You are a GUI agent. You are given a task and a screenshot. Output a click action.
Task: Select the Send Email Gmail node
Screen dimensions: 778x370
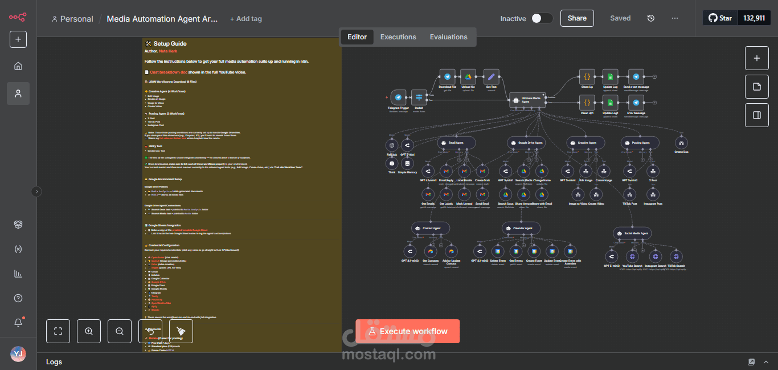(482, 194)
